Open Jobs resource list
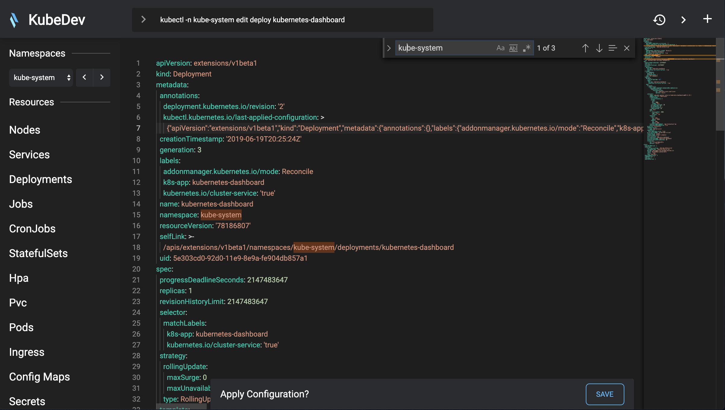The width and height of the screenshot is (725, 410). coord(21,204)
